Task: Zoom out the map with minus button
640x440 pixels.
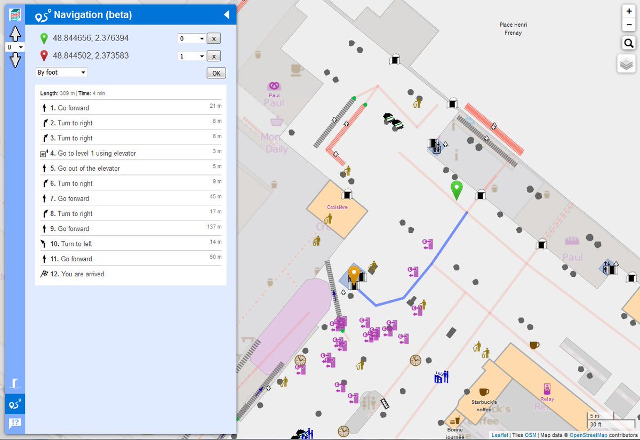Action: (629, 25)
